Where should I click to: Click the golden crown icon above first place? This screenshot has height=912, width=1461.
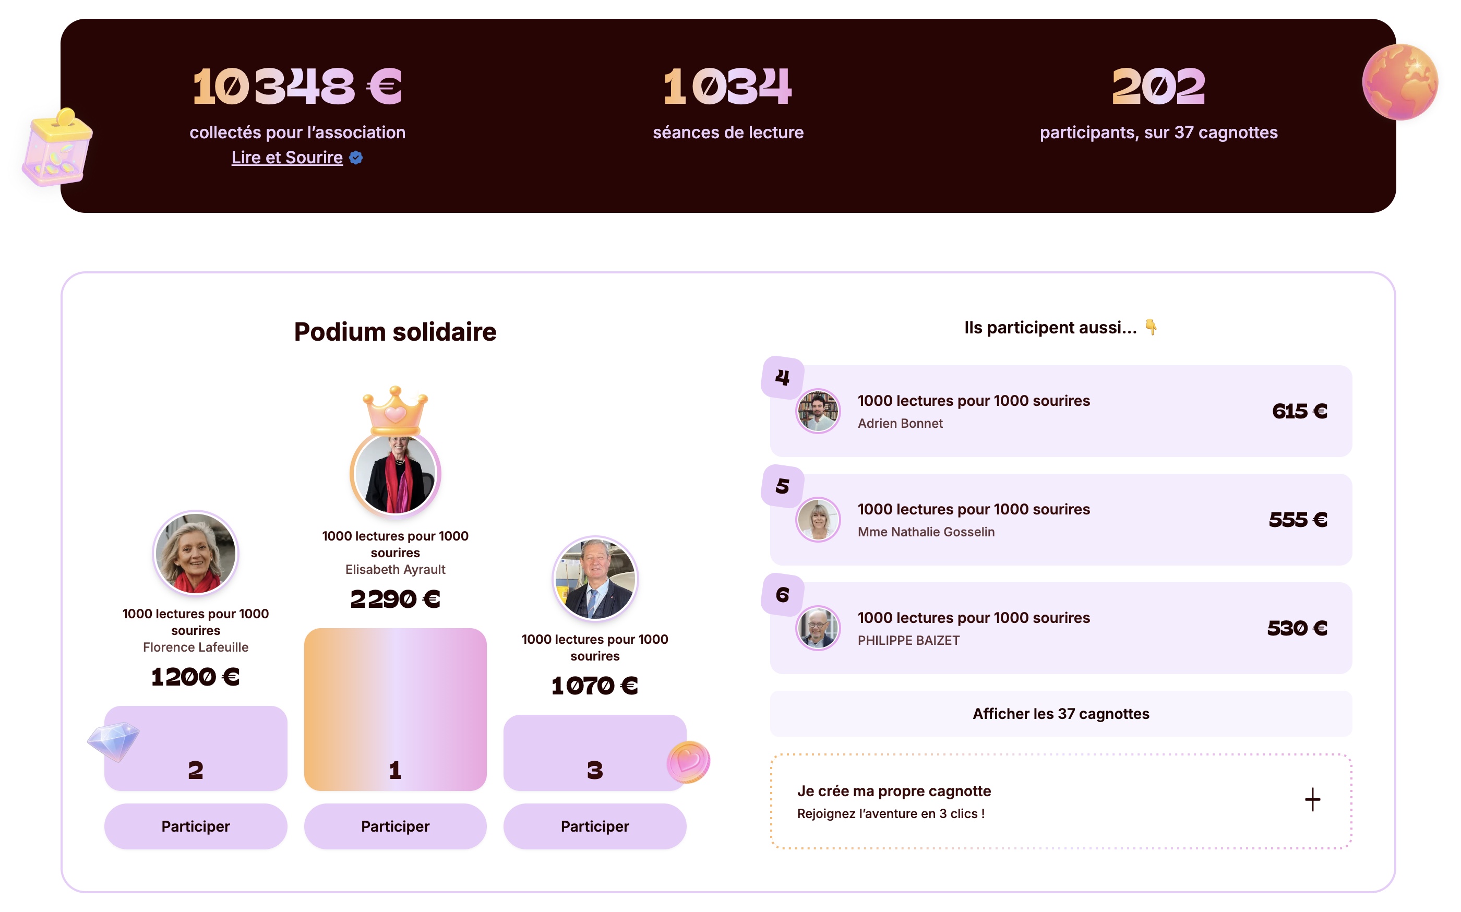tap(395, 410)
